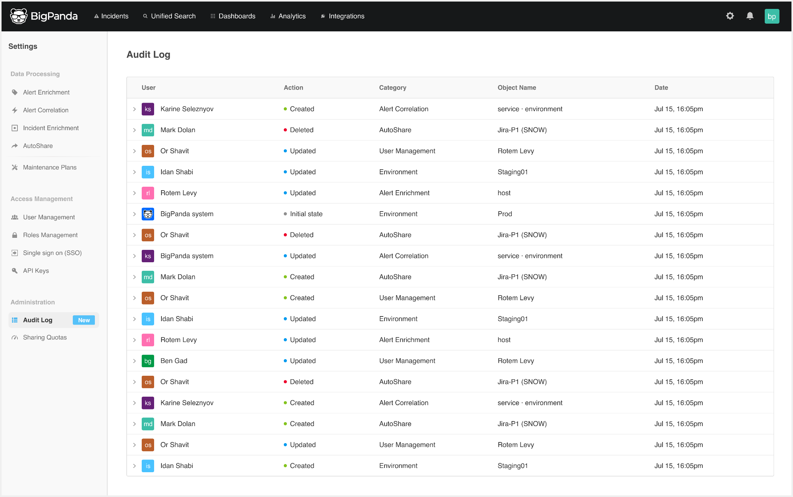Click the Maintenance Plans wrench icon

click(15, 167)
